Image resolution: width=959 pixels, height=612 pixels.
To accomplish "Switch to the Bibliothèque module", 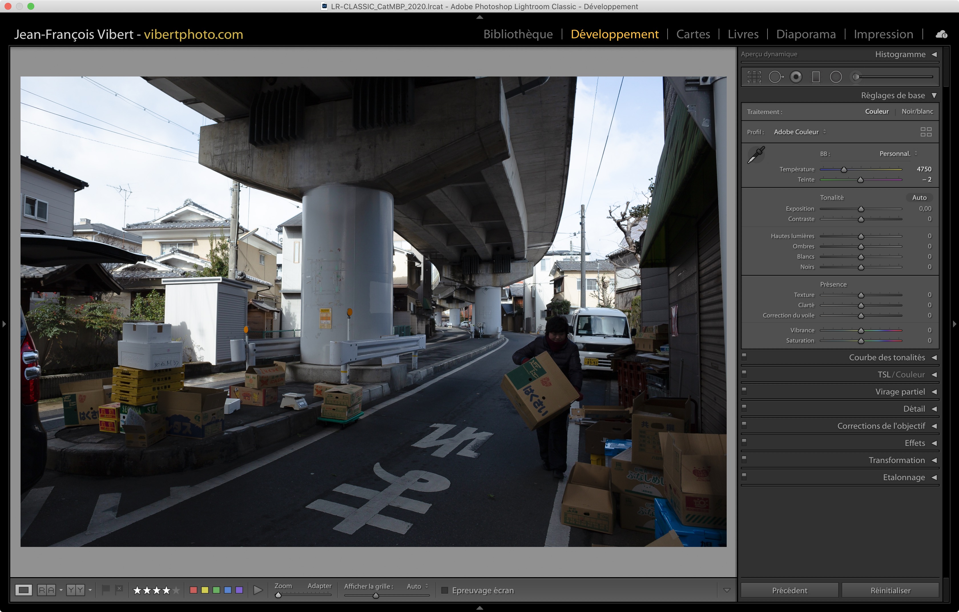I will (518, 34).
